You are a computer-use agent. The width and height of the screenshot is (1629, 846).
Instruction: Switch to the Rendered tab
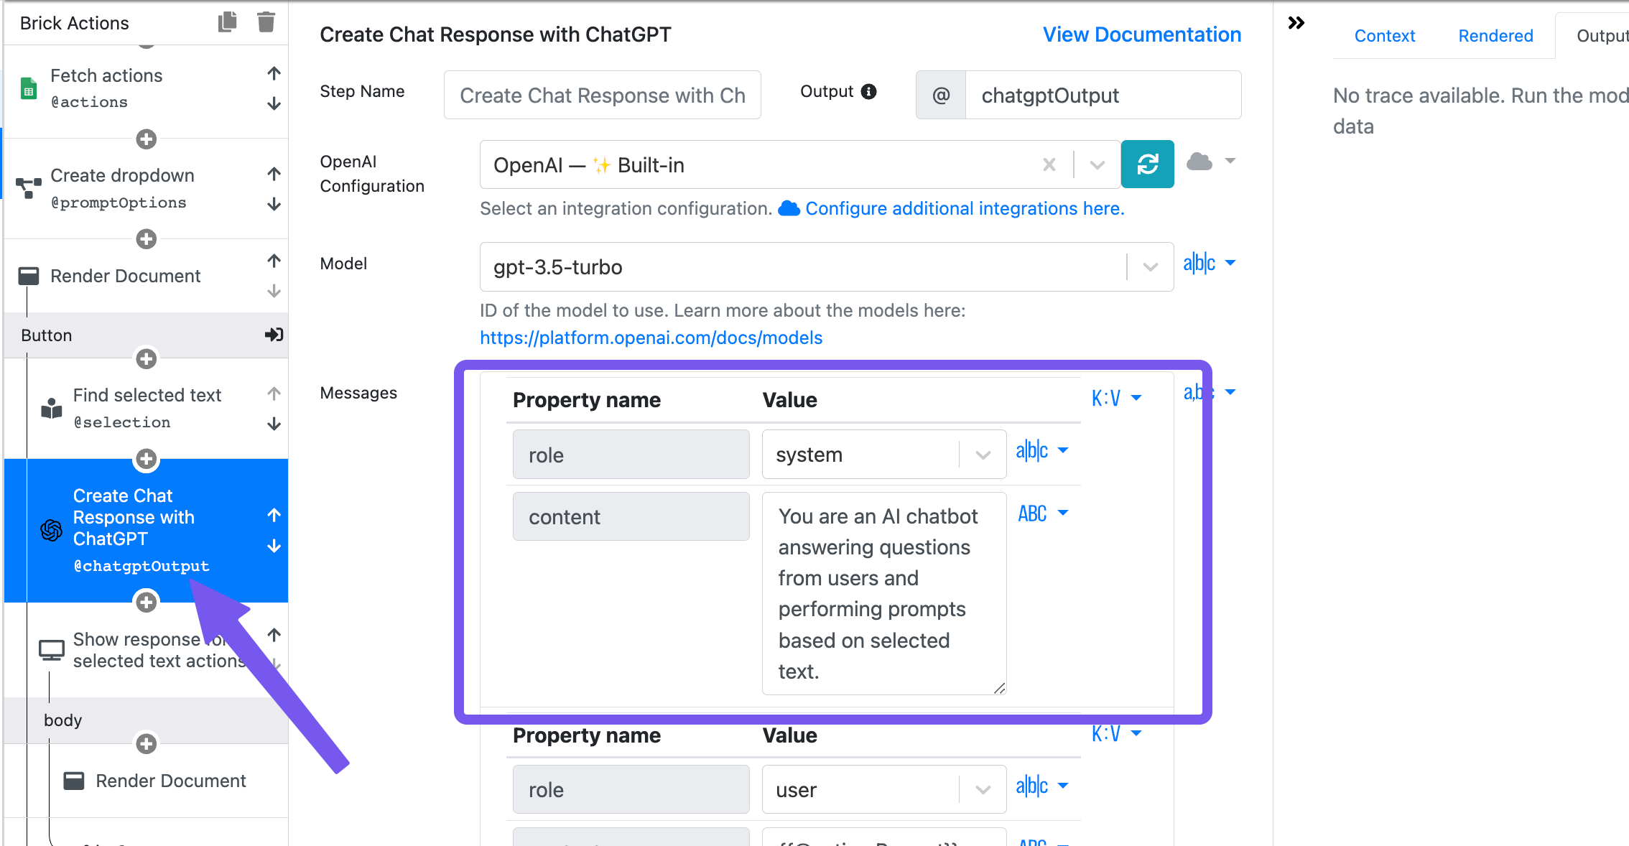coord(1495,36)
